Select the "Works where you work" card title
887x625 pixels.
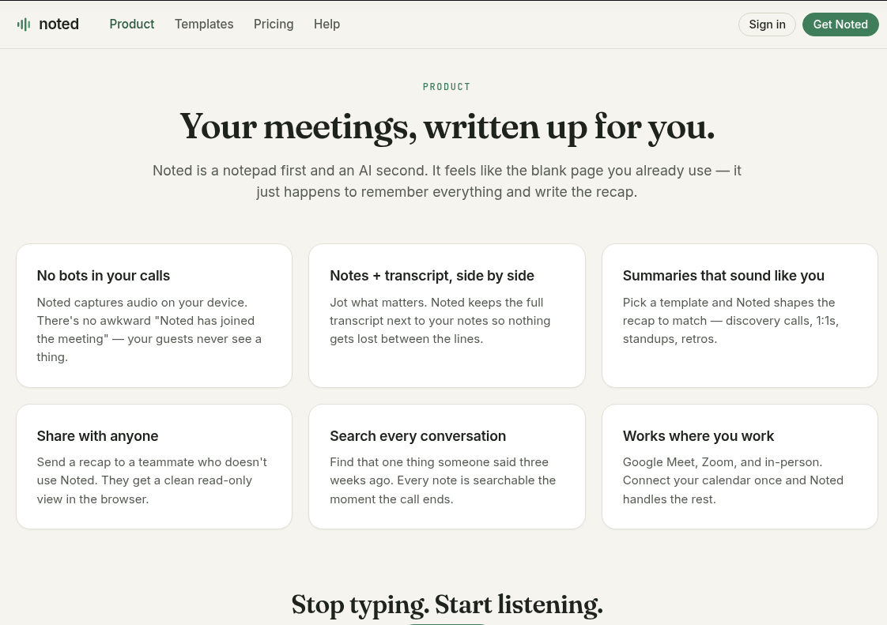click(x=699, y=436)
